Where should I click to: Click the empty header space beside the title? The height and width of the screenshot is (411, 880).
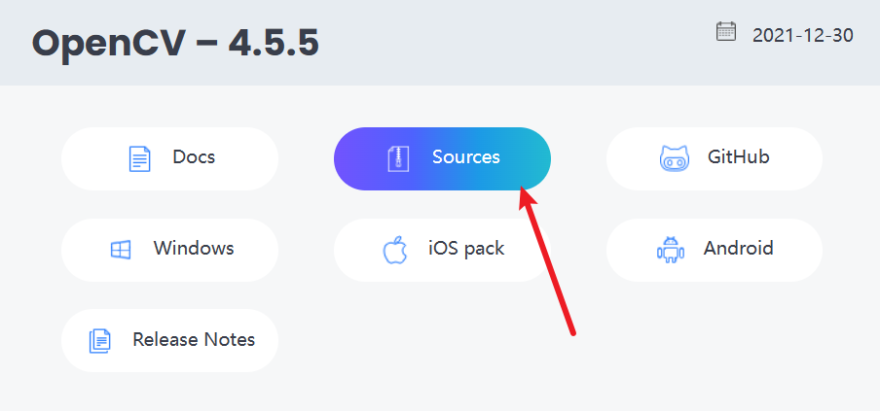[x=516, y=43]
